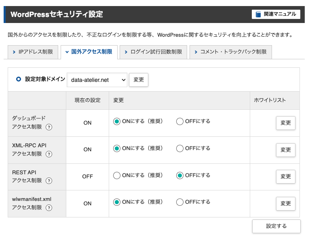Open the コメント・トラックバック制限 tab
This screenshot has width=310, height=236.
pyautogui.click(x=230, y=52)
